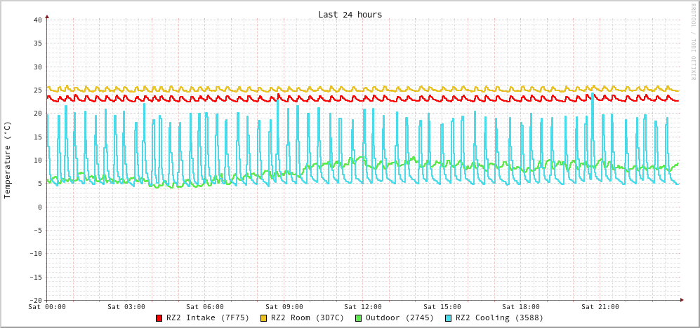
Task: Click the Sat 12:00 time axis label
Action: [363, 307]
